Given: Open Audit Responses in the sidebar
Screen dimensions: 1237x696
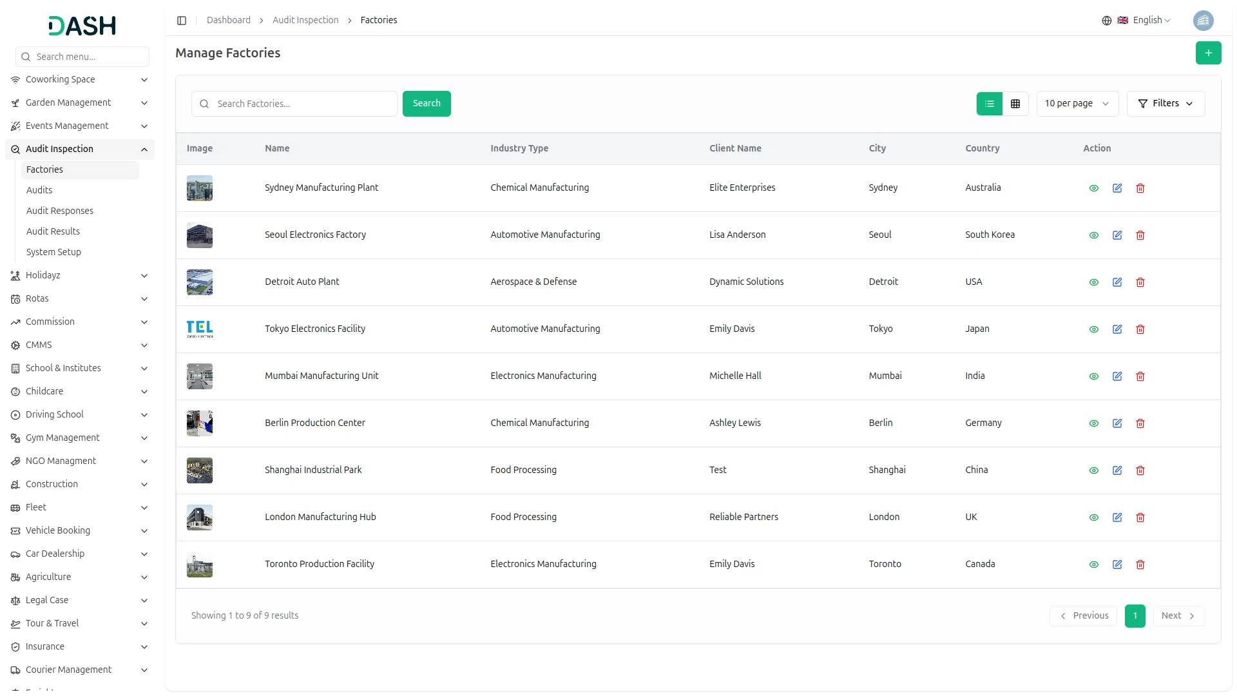Looking at the screenshot, I should (x=60, y=211).
